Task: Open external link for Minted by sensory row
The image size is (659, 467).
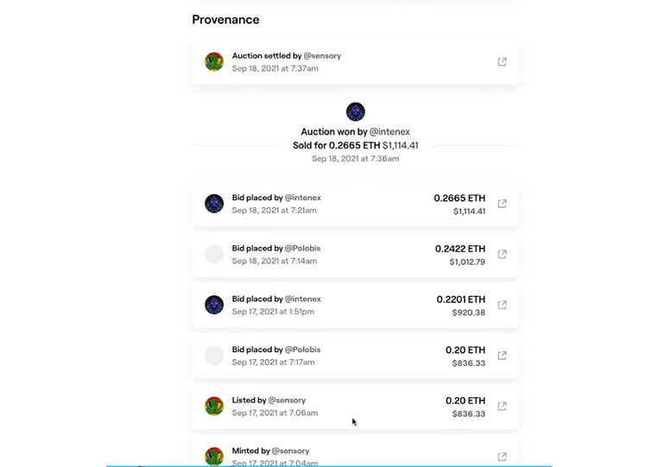Action: tap(502, 457)
